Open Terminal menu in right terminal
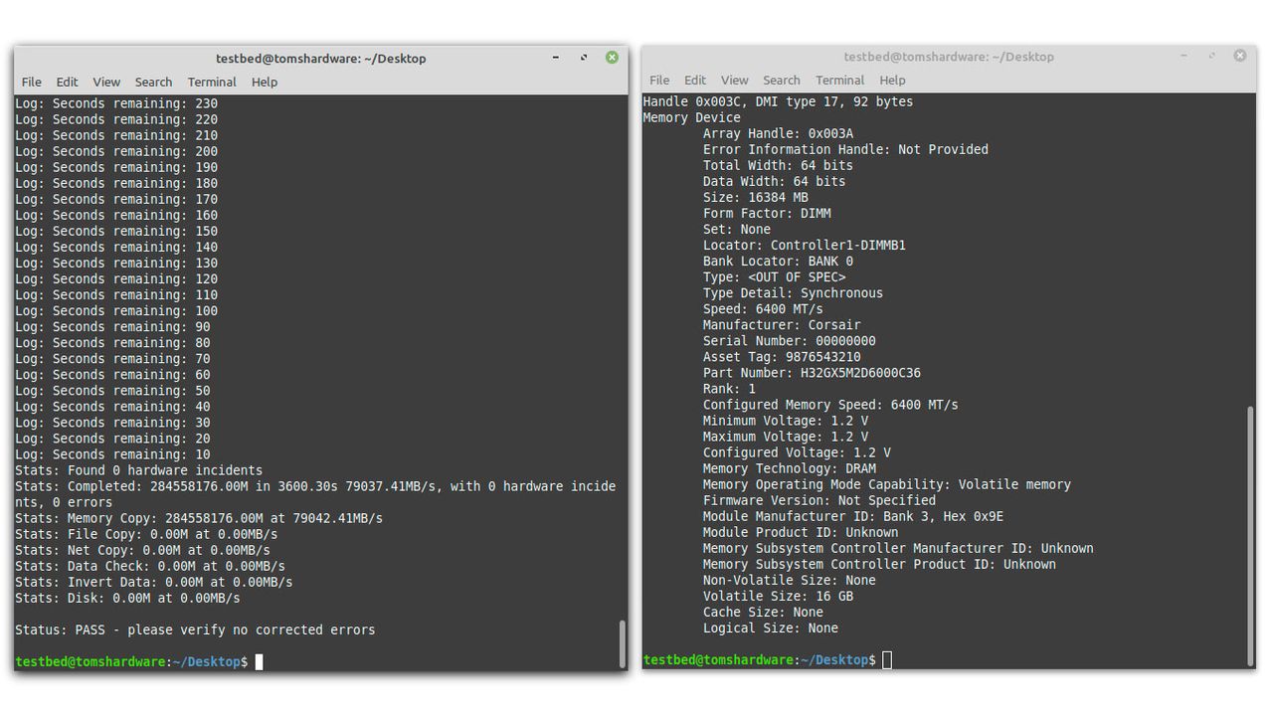Viewport: 1273px width, 716px height. pos(840,80)
